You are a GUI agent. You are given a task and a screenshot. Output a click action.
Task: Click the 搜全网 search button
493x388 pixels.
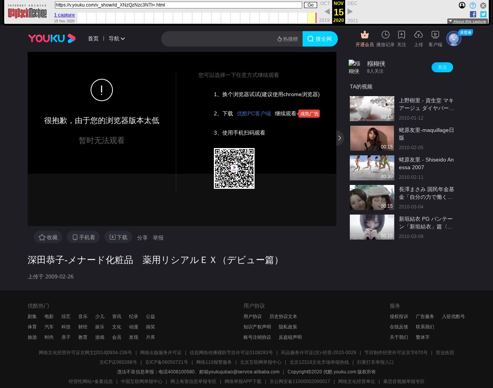coord(320,39)
